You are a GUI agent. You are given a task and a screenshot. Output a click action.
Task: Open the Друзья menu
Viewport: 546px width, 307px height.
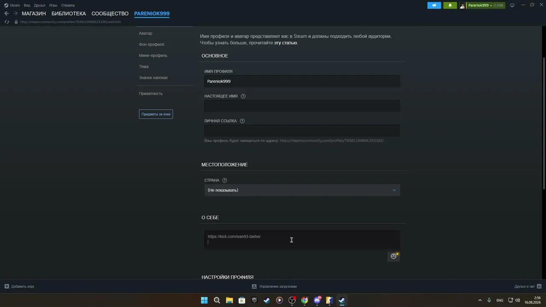[x=39, y=6]
